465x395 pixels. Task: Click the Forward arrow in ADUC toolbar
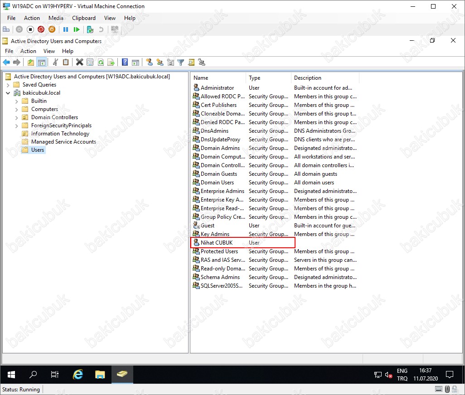(x=17, y=62)
